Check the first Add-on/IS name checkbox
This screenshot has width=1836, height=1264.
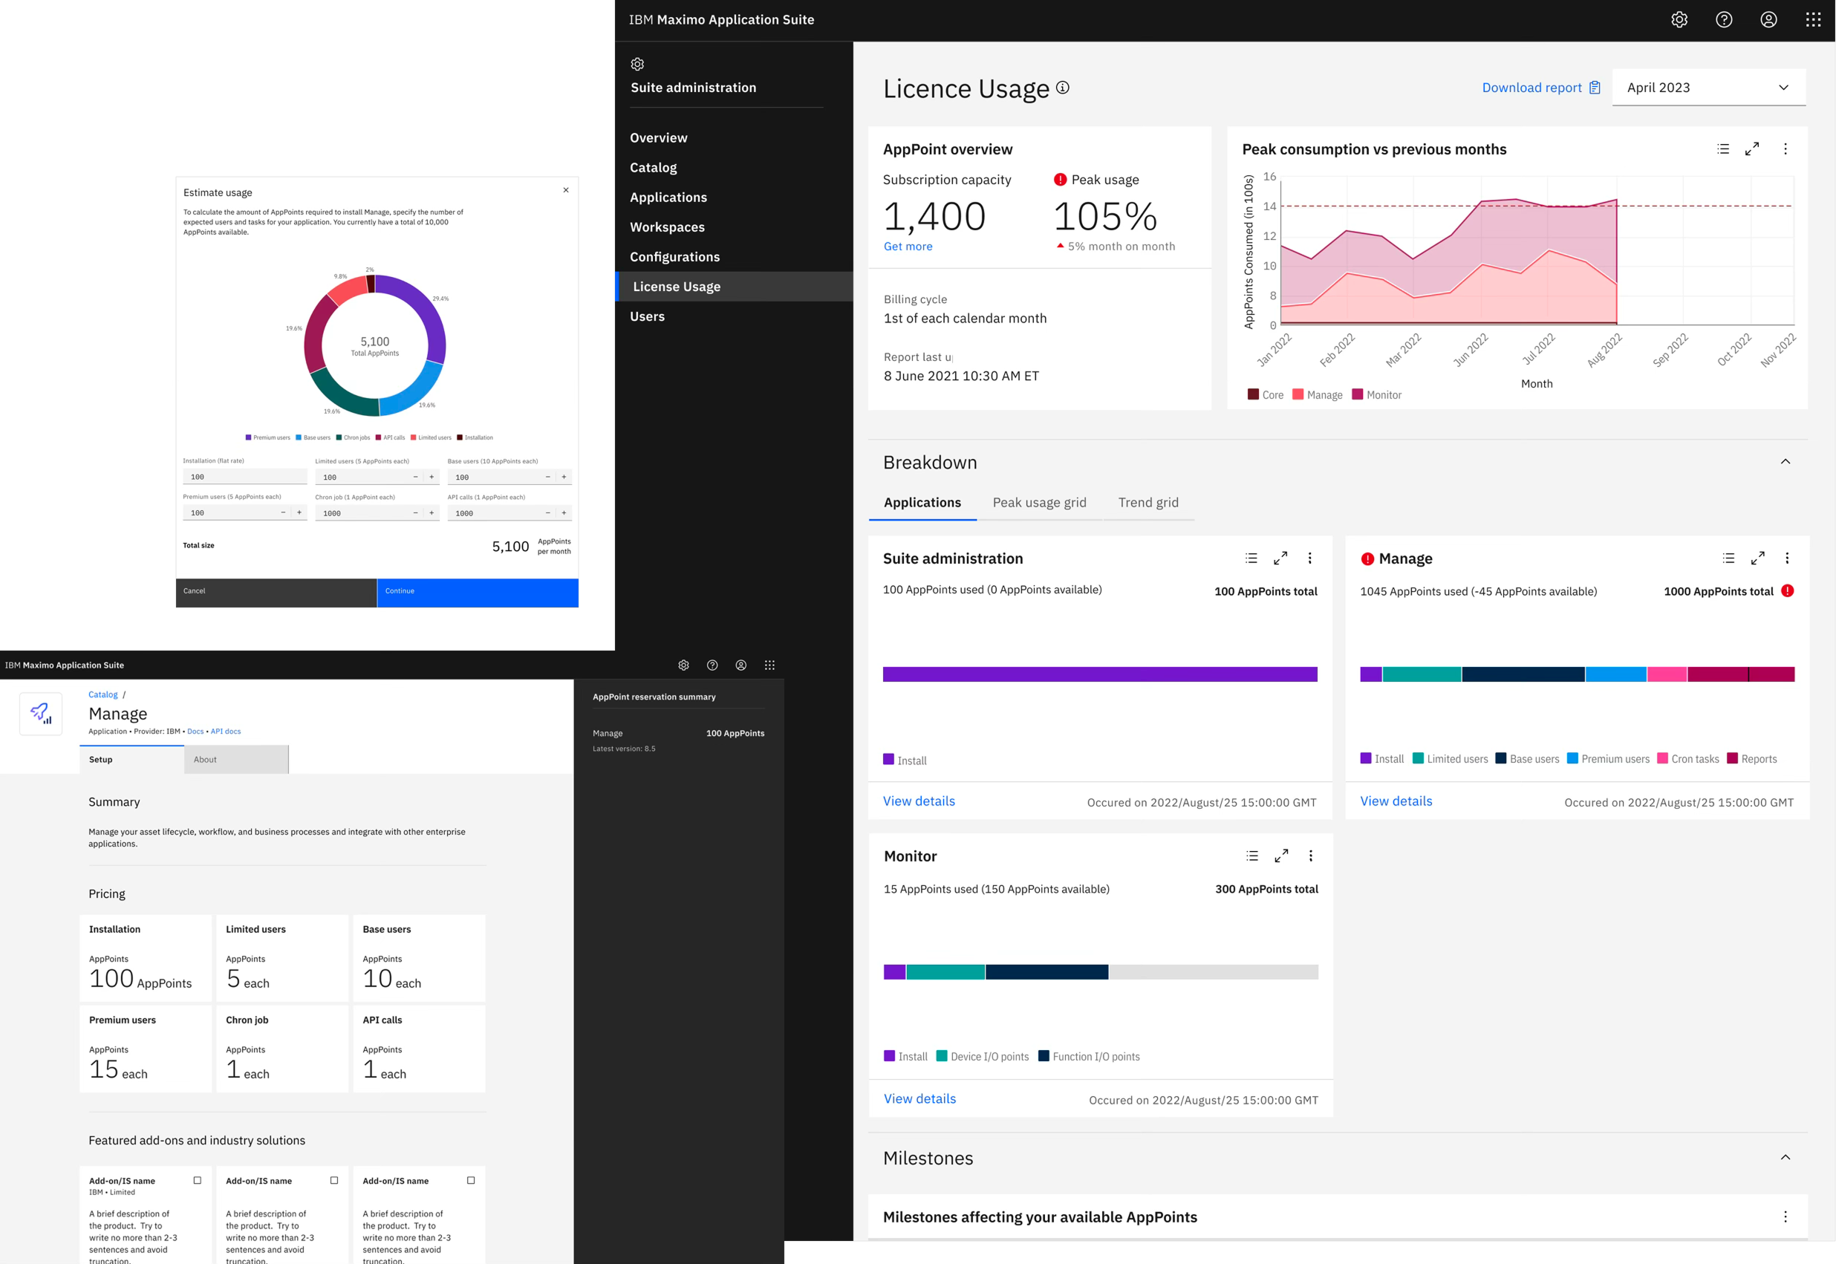click(x=198, y=1180)
